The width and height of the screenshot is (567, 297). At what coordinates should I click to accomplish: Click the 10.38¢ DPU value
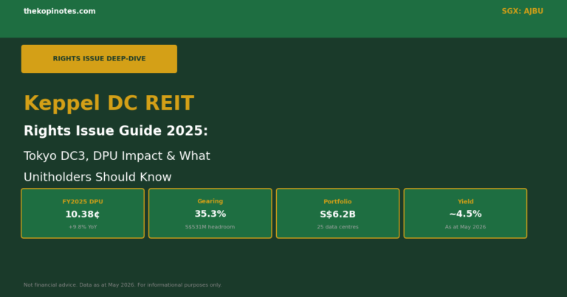click(x=83, y=214)
